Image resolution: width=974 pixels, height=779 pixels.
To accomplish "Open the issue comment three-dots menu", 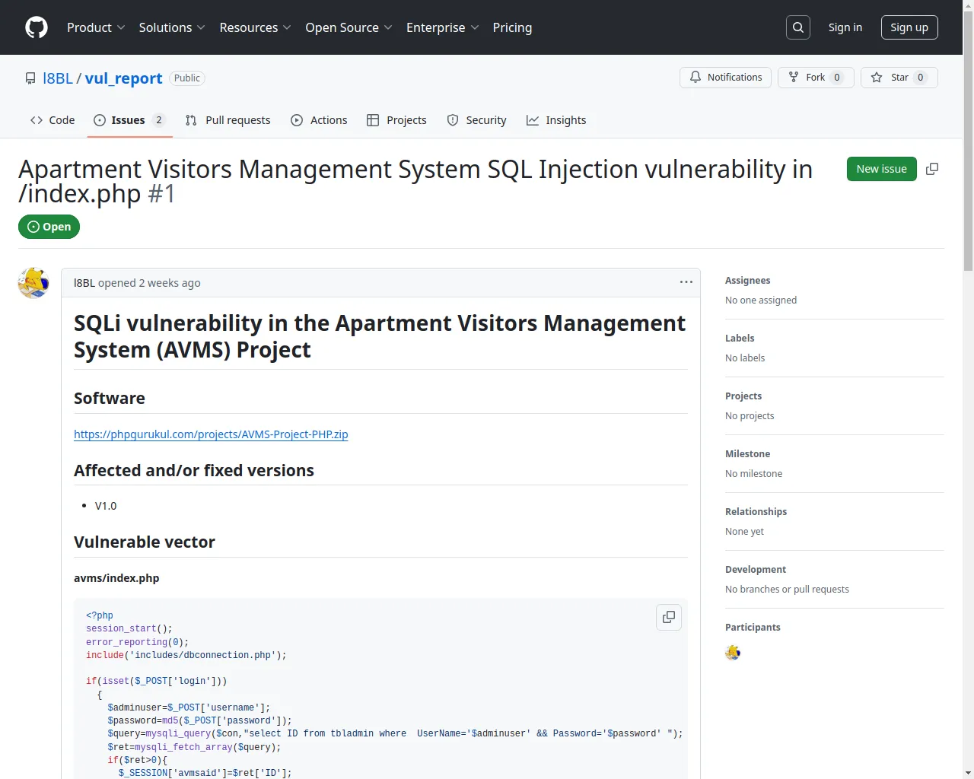I will [x=686, y=282].
